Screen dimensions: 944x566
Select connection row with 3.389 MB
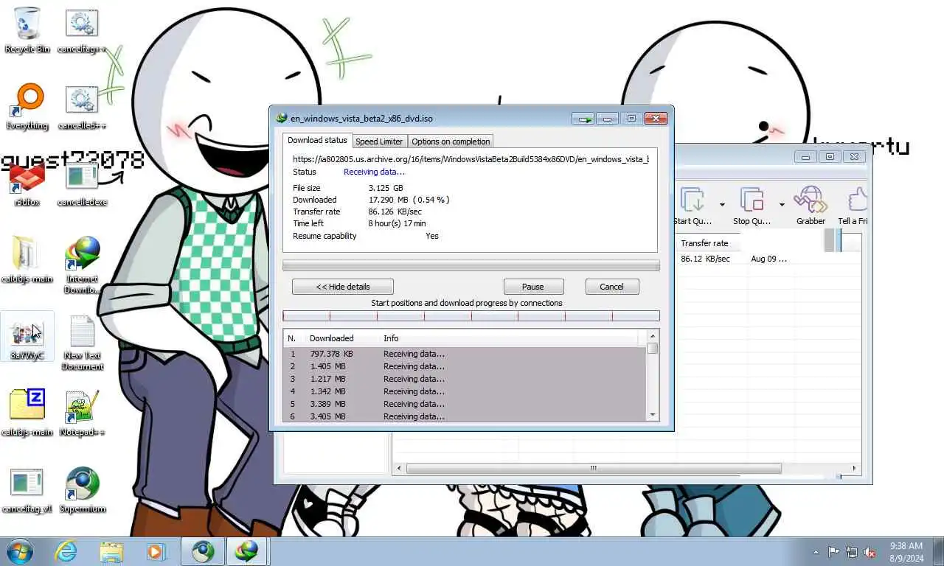point(465,404)
